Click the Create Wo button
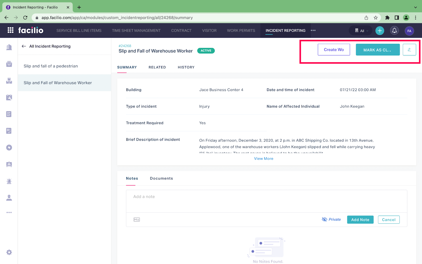Viewport: 422px width, 264px height. click(x=334, y=50)
